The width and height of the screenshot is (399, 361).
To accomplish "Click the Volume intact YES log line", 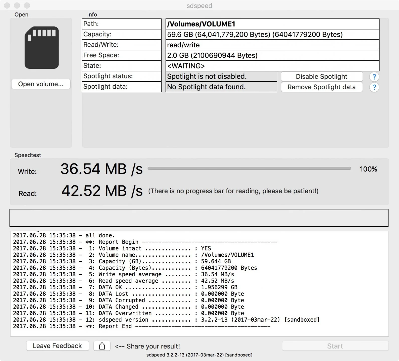I will coord(112,248).
